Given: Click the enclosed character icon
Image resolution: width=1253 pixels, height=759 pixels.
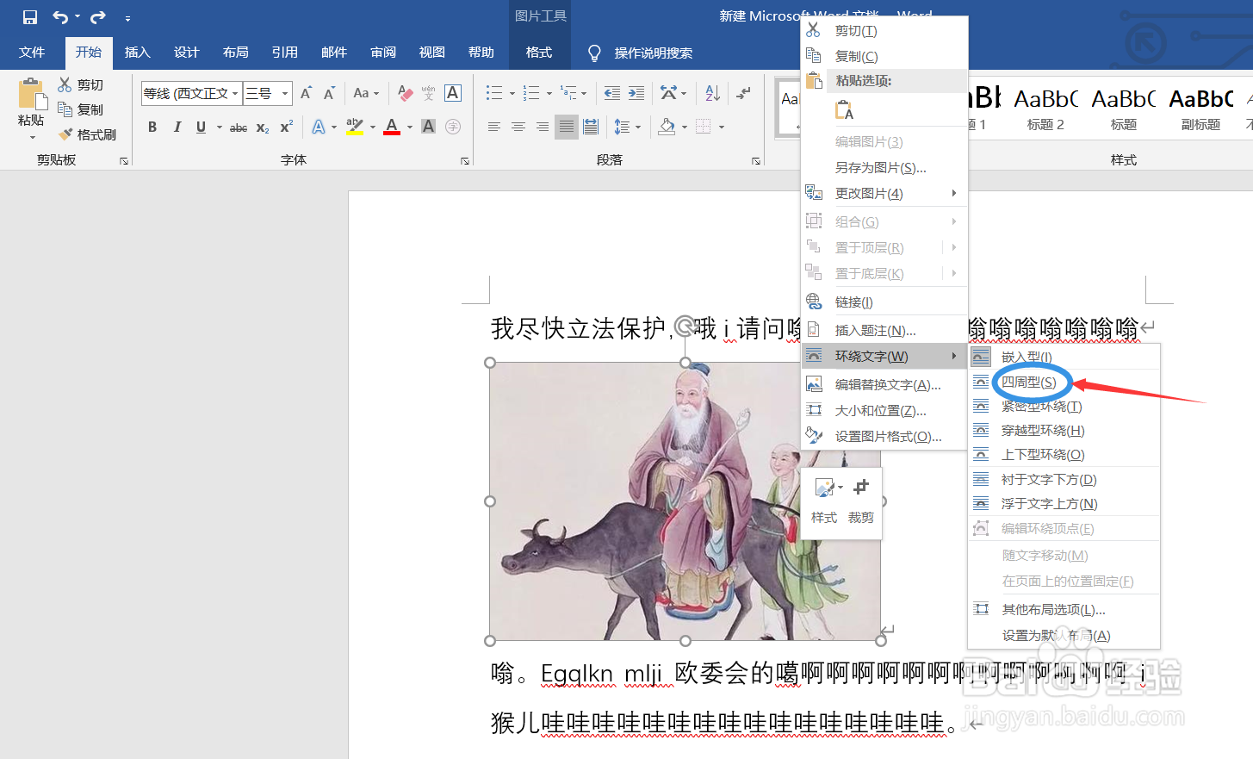Looking at the screenshot, I should tap(453, 128).
